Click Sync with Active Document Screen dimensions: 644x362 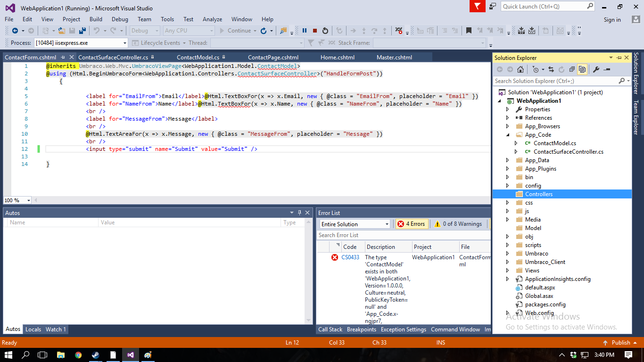click(x=551, y=69)
